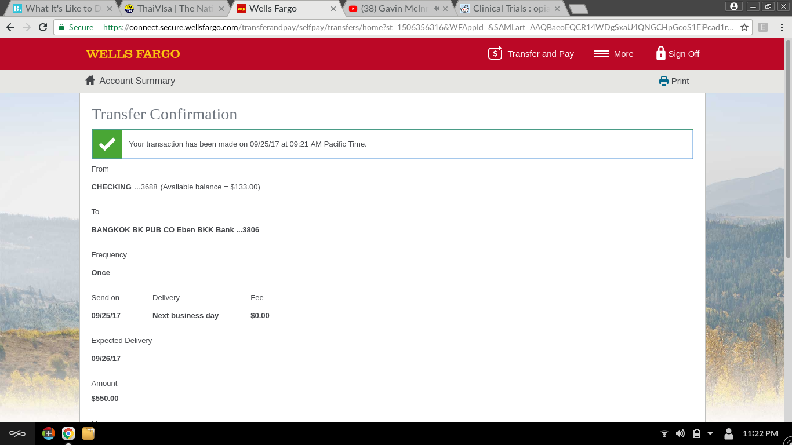Screen dimensions: 792x445
Task: Go forward in browser history
Action: coord(27,27)
